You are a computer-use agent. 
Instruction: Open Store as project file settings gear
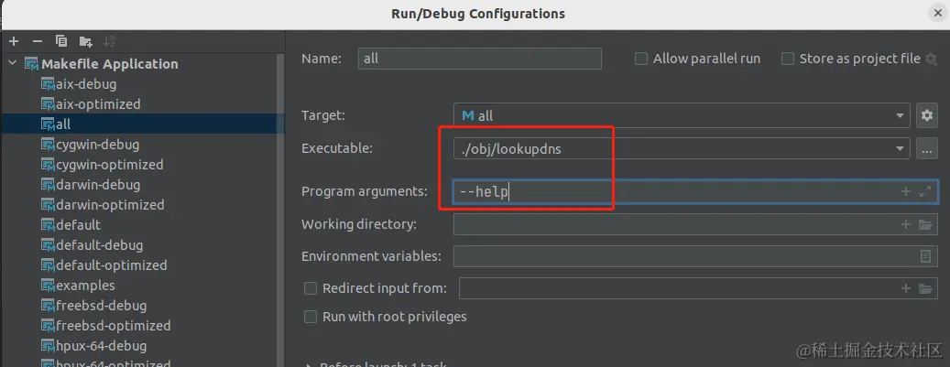click(931, 59)
